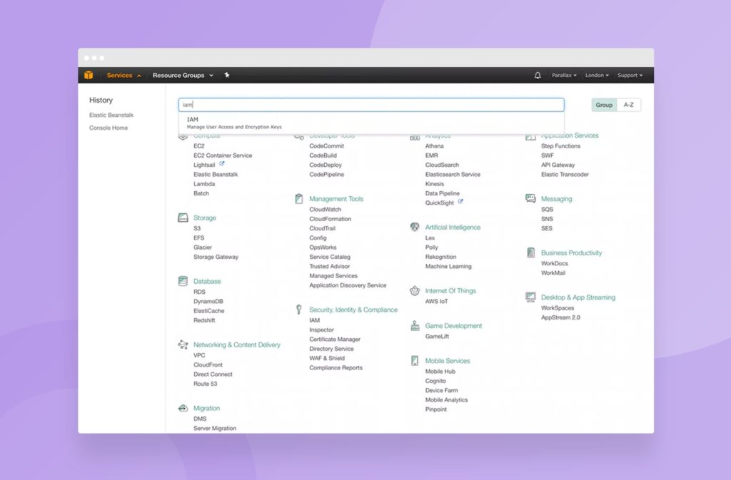Click the Desktop & App Streaming icon
The height and width of the screenshot is (480, 731).
[530, 297]
